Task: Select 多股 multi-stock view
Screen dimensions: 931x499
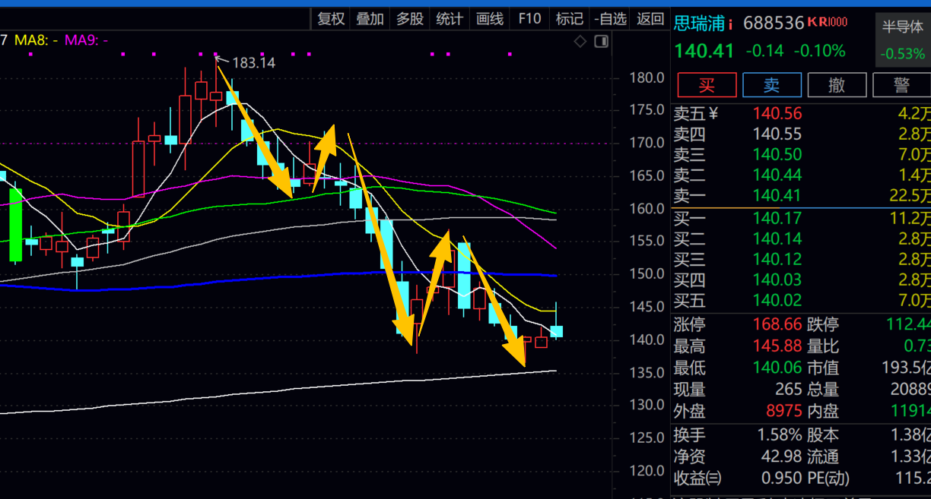Action: coord(410,19)
